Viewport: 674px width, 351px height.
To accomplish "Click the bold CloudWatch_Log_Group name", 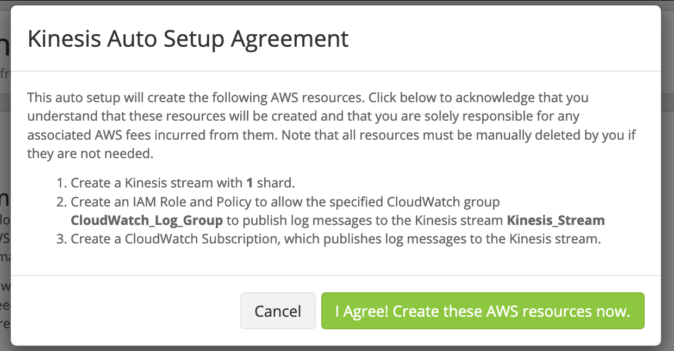I will [x=147, y=221].
